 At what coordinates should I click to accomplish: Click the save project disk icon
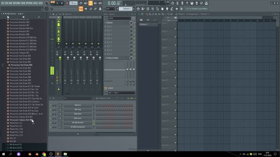click(192, 3)
